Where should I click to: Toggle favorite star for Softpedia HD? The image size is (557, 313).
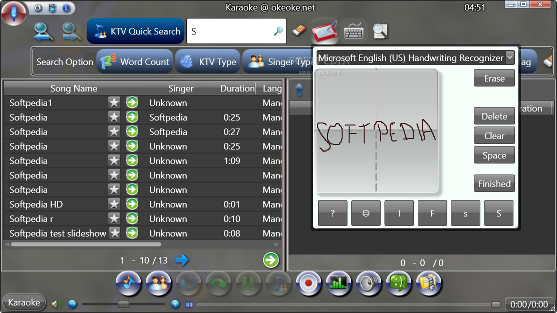(114, 204)
